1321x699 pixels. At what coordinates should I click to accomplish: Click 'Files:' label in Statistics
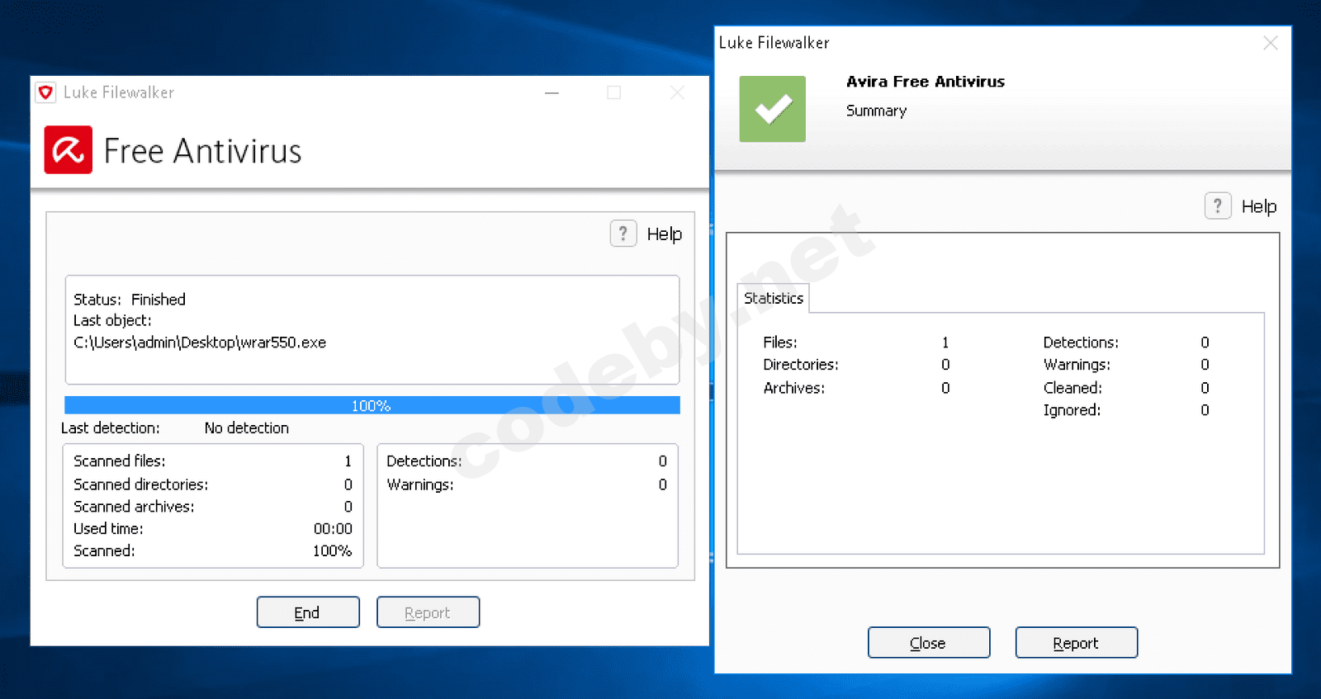pyautogui.click(x=780, y=342)
